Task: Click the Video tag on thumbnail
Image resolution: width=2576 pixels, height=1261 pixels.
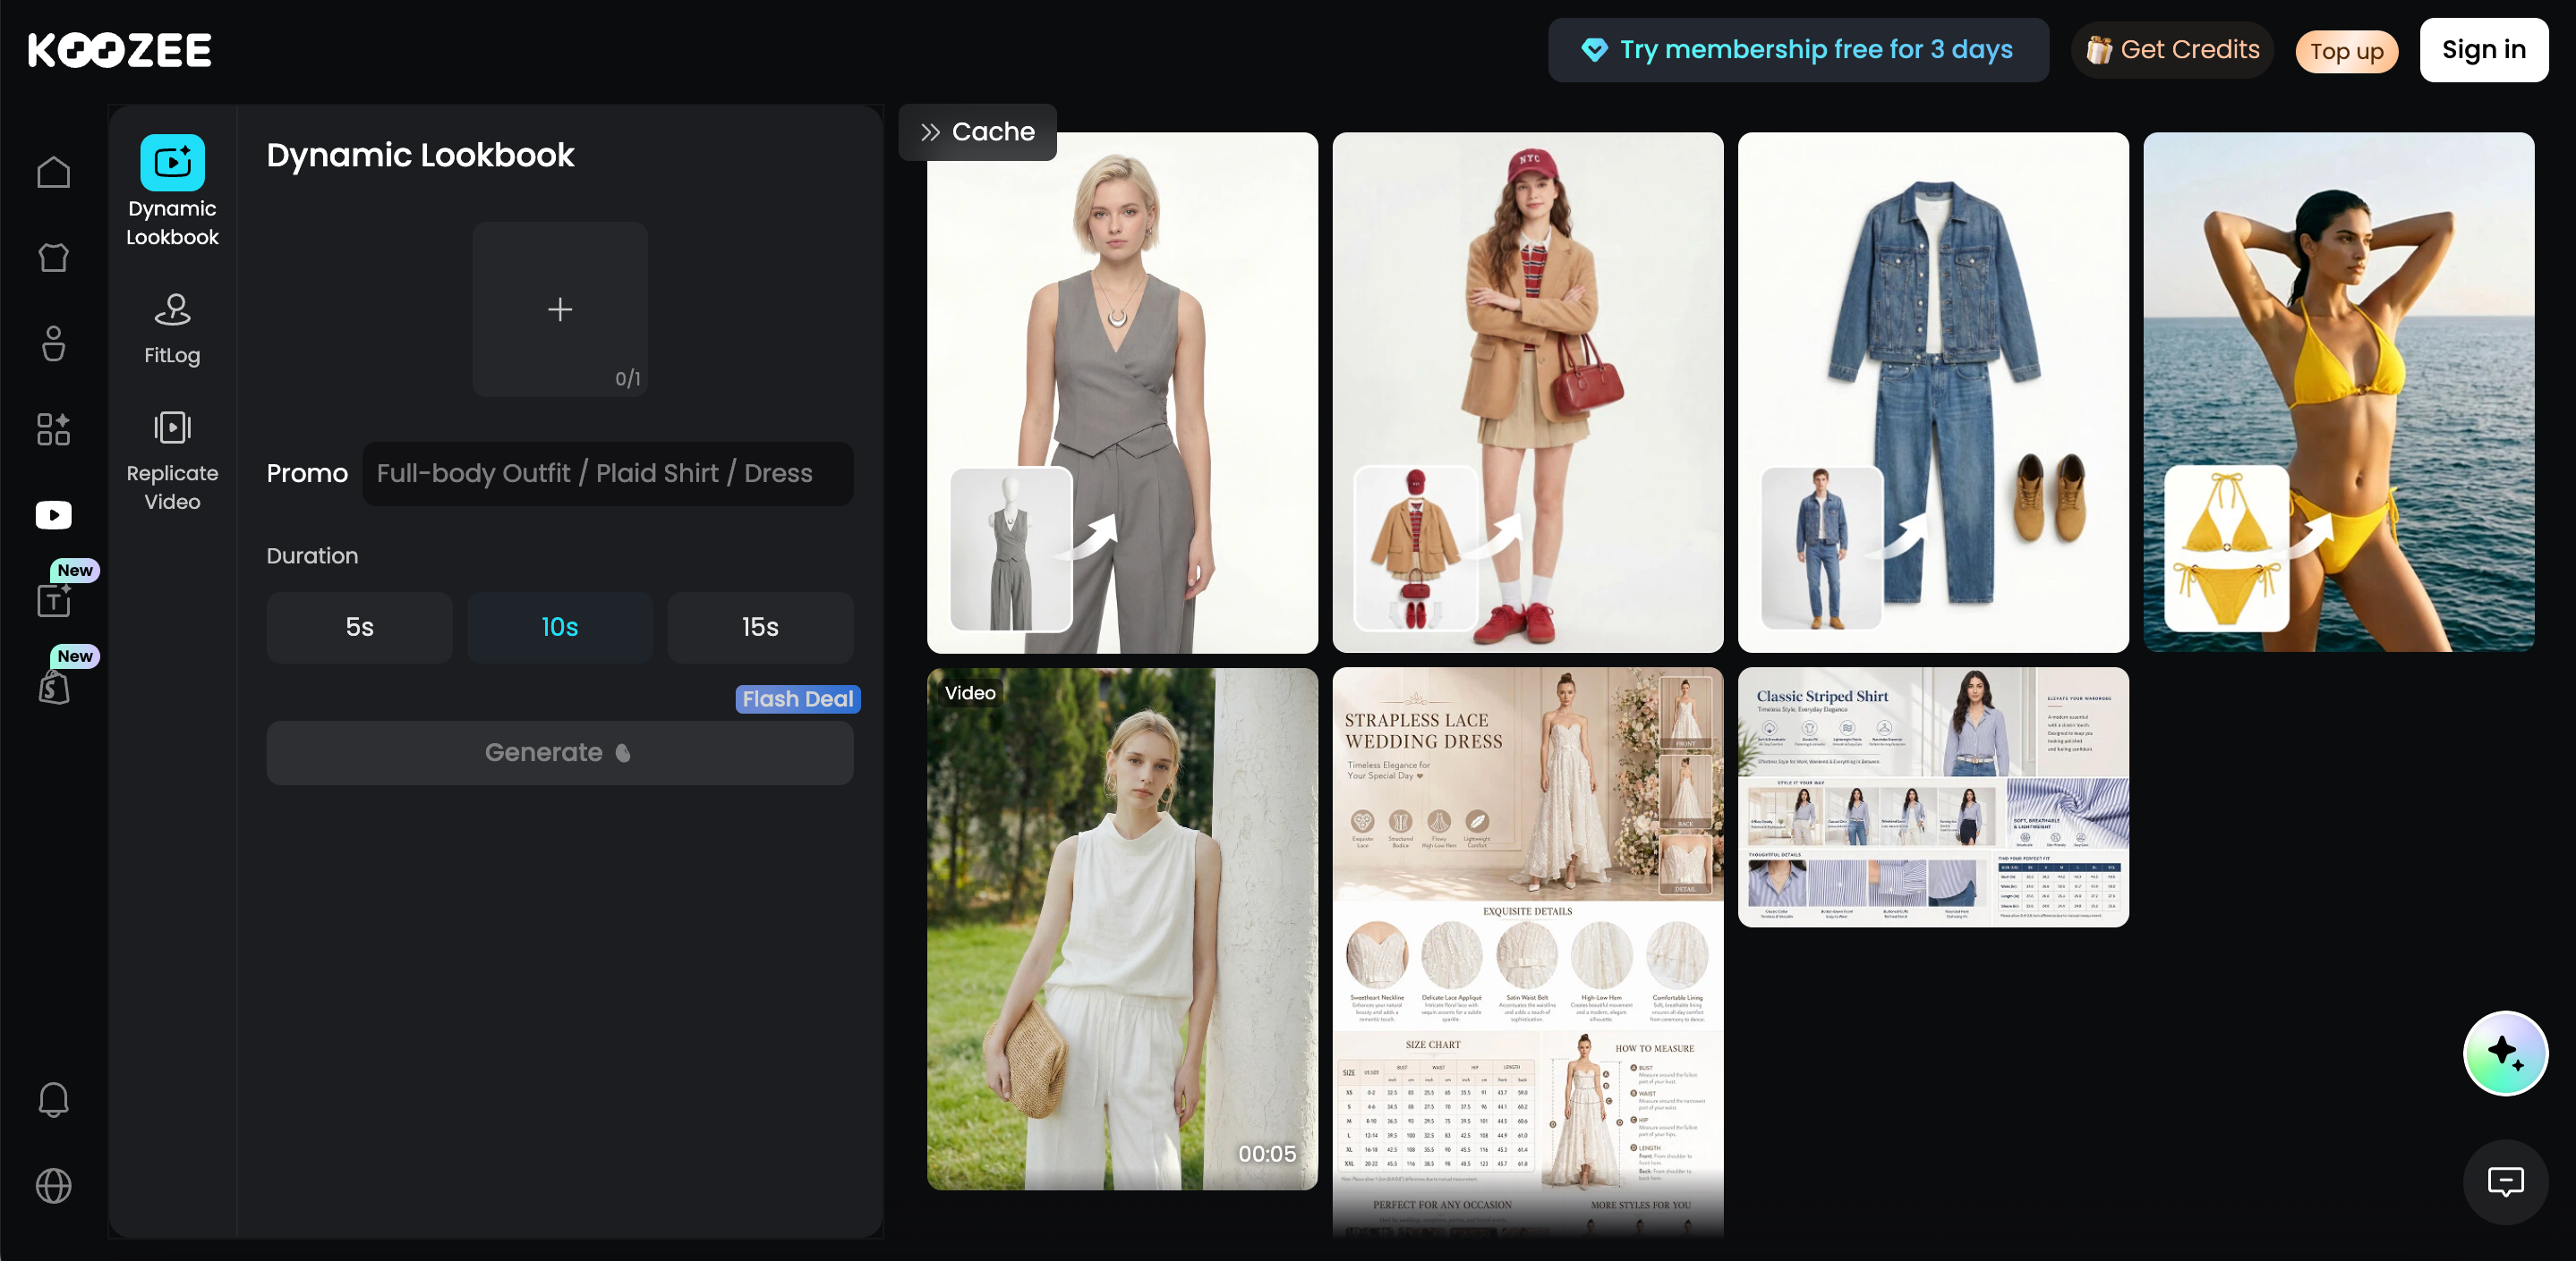Action: (x=970, y=693)
